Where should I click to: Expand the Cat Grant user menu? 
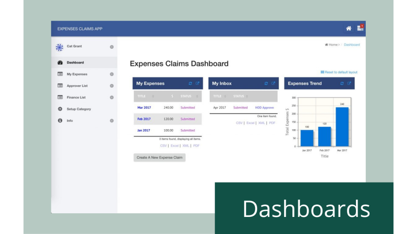point(112,47)
